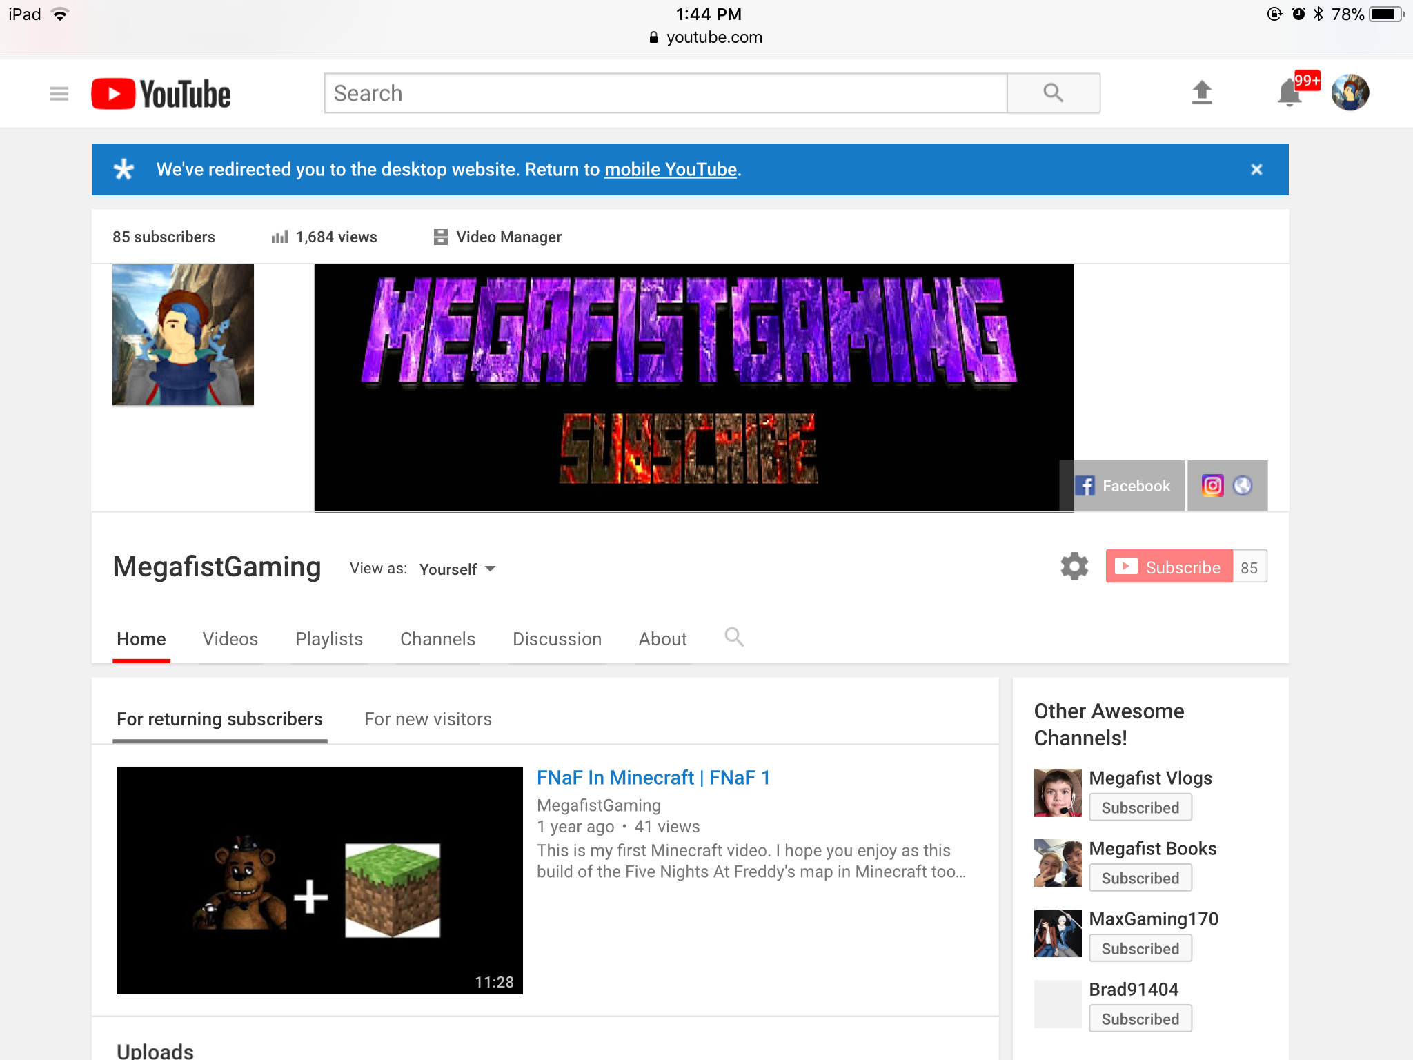This screenshot has width=1413, height=1060.
Task: Switch to the Discussion tab
Action: click(x=557, y=639)
